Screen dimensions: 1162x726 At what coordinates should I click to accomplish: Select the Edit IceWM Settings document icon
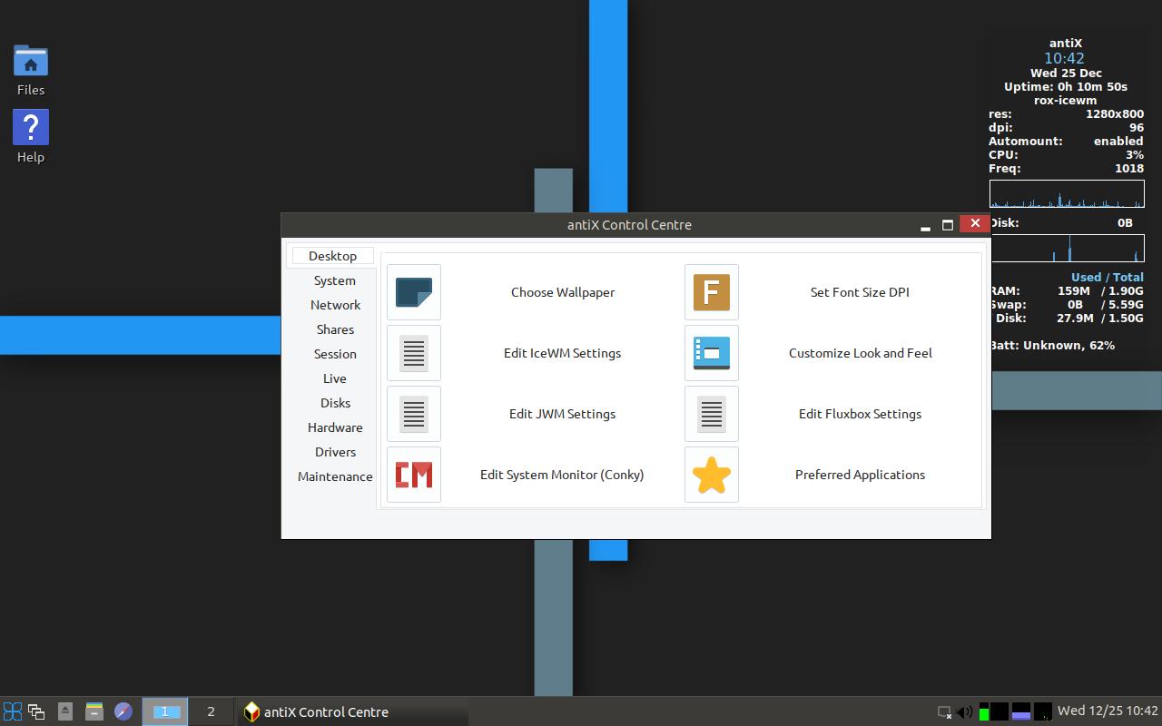click(413, 353)
